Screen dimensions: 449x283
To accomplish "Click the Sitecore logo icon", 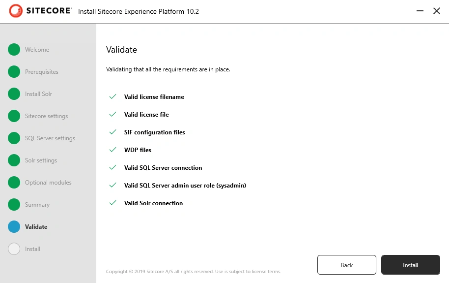I will pyautogui.click(x=15, y=11).
